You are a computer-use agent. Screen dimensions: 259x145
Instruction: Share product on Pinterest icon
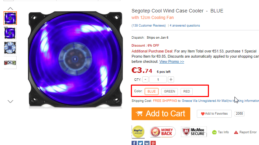pyautogui.click(x=153, y=143)
